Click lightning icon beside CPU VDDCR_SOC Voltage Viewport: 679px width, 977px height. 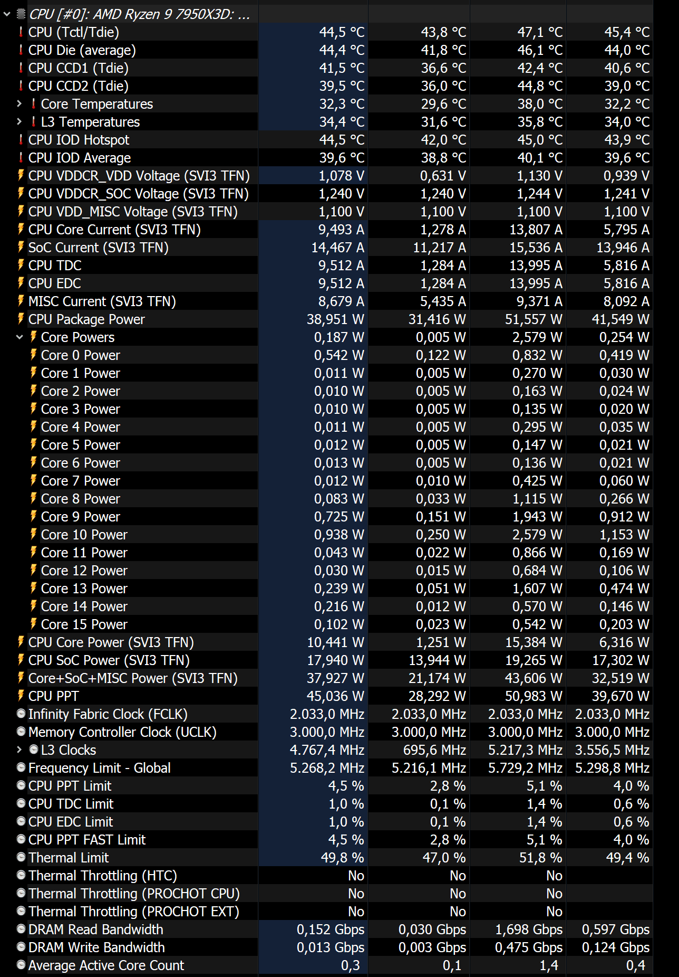pos(21,193)
